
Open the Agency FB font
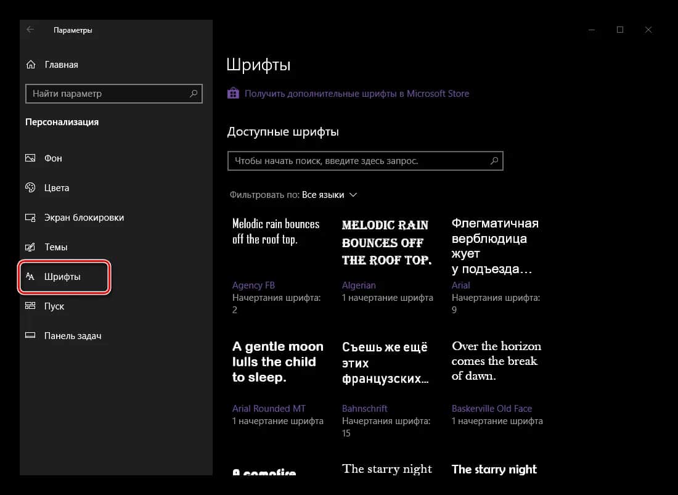tap(253, 285)
